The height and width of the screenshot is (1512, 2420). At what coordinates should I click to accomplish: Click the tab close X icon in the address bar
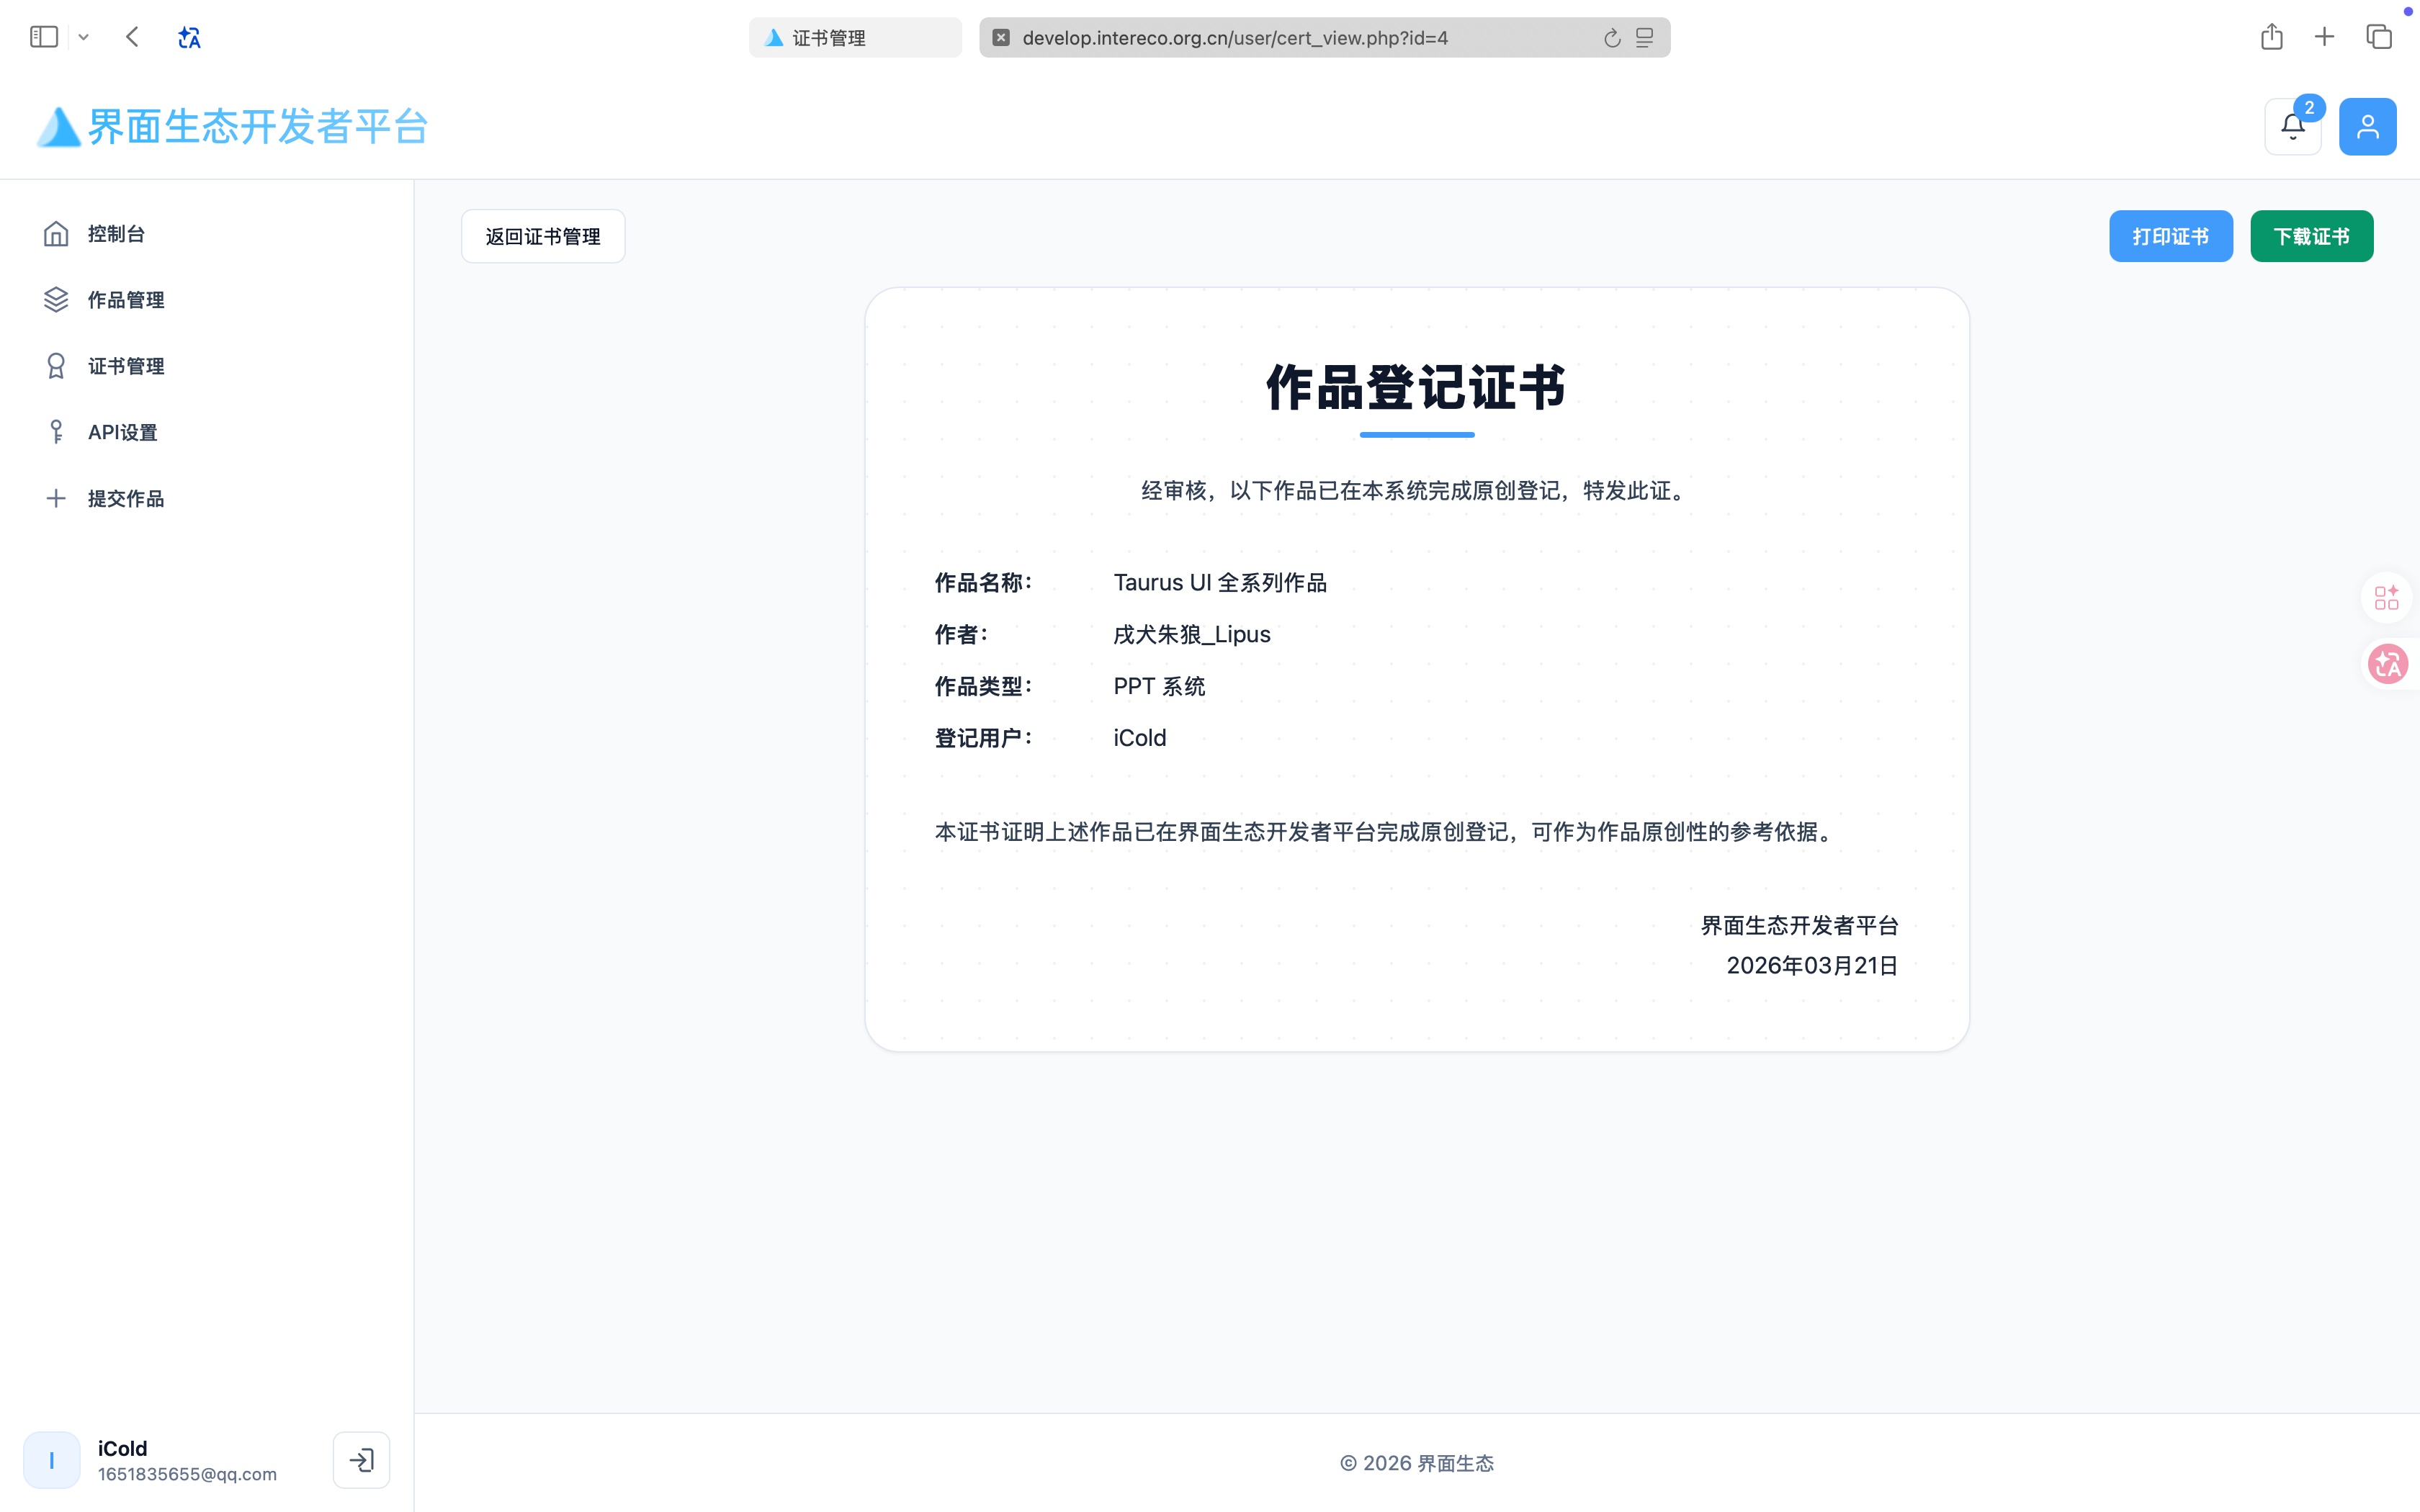coord(1001,37)
